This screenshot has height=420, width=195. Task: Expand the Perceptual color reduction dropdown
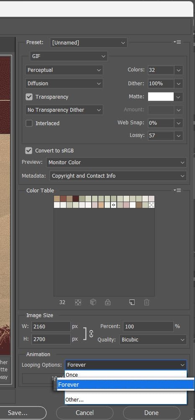coord(64,70)
